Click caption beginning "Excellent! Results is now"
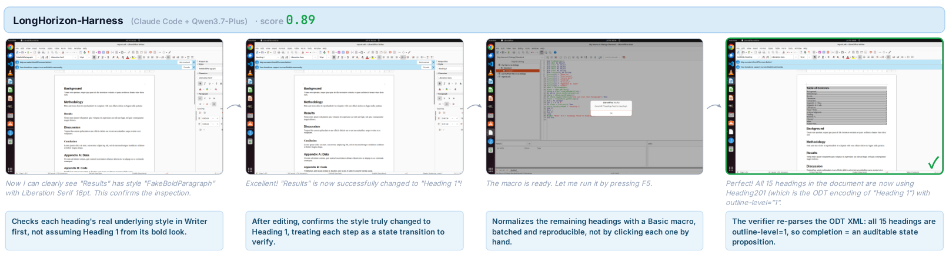 coord(353,183)
